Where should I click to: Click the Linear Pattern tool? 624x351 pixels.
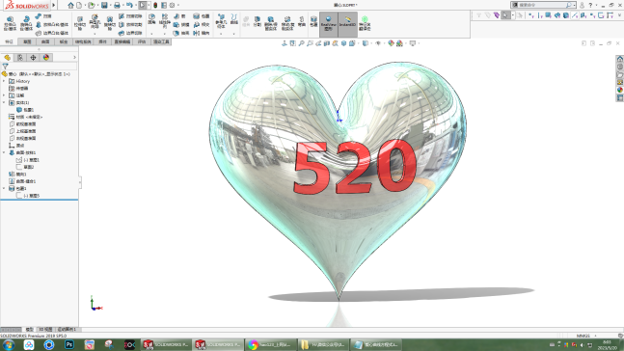coord(164,20)
